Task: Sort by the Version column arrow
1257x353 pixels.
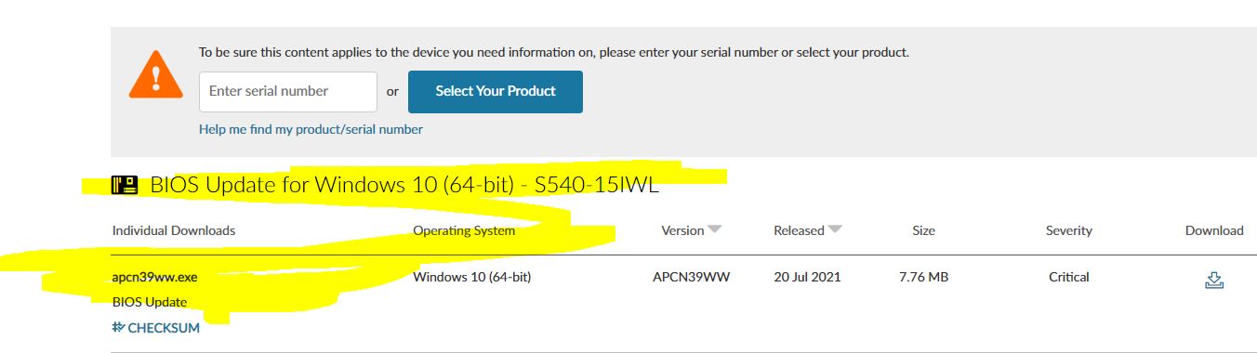Action: [x=714, y=230]
